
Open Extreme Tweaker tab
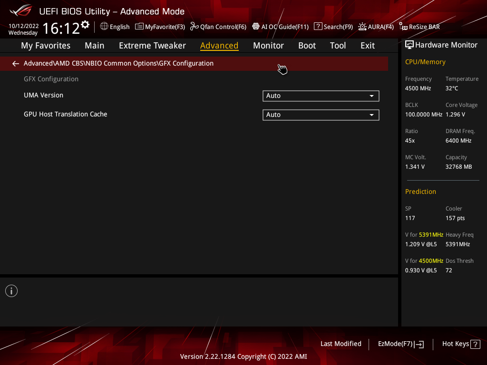tap(152, 46)
